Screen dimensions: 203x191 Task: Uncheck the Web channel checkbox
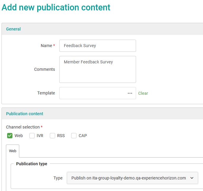pos(10,136)
